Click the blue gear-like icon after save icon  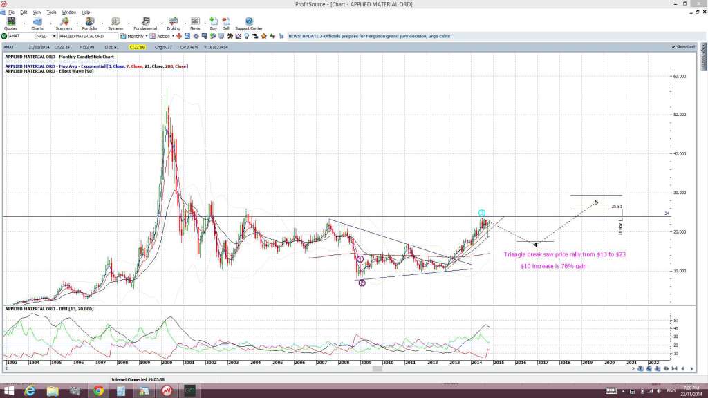pos(196,36)
